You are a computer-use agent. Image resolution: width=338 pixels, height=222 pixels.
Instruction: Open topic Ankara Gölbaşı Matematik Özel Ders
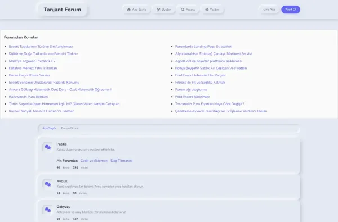60,89
